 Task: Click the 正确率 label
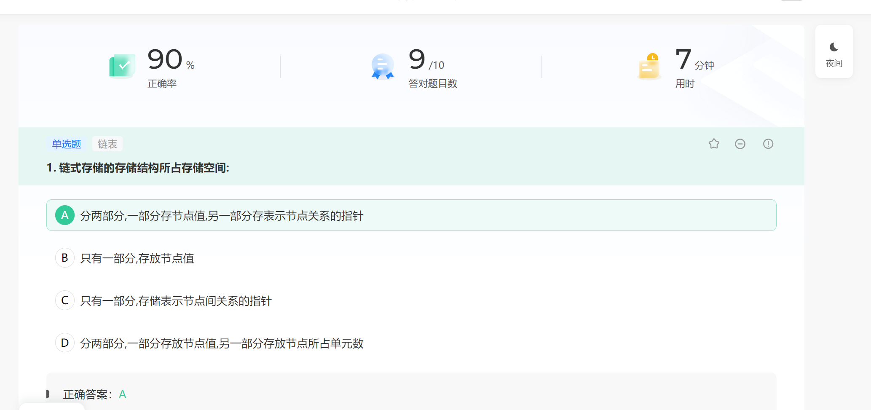[162, 83]
